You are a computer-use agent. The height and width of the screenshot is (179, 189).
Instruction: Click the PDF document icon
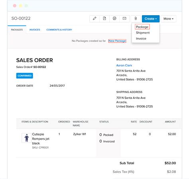tap(104, 19)
